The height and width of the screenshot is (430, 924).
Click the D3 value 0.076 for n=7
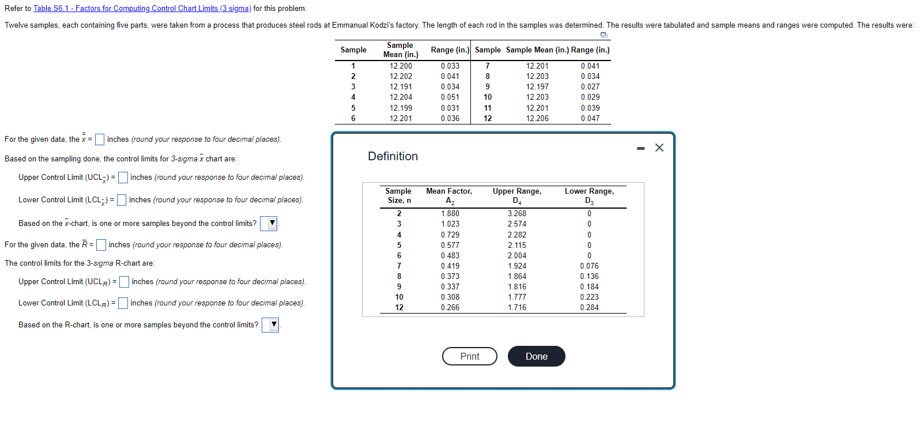click(x=589, y=266)
